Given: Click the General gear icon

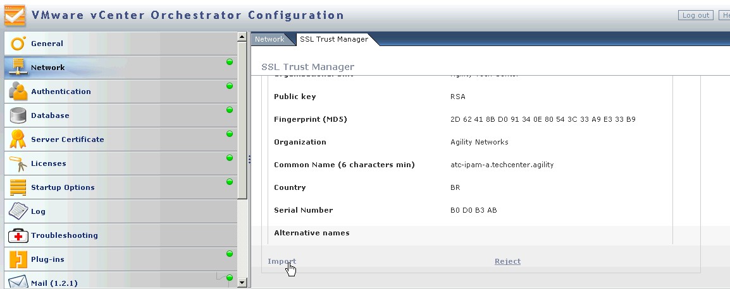Looking at the screenshot, I should (x=18, y=44).
